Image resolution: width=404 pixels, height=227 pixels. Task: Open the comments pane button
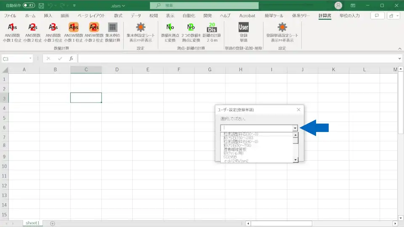tap(377, 16)
